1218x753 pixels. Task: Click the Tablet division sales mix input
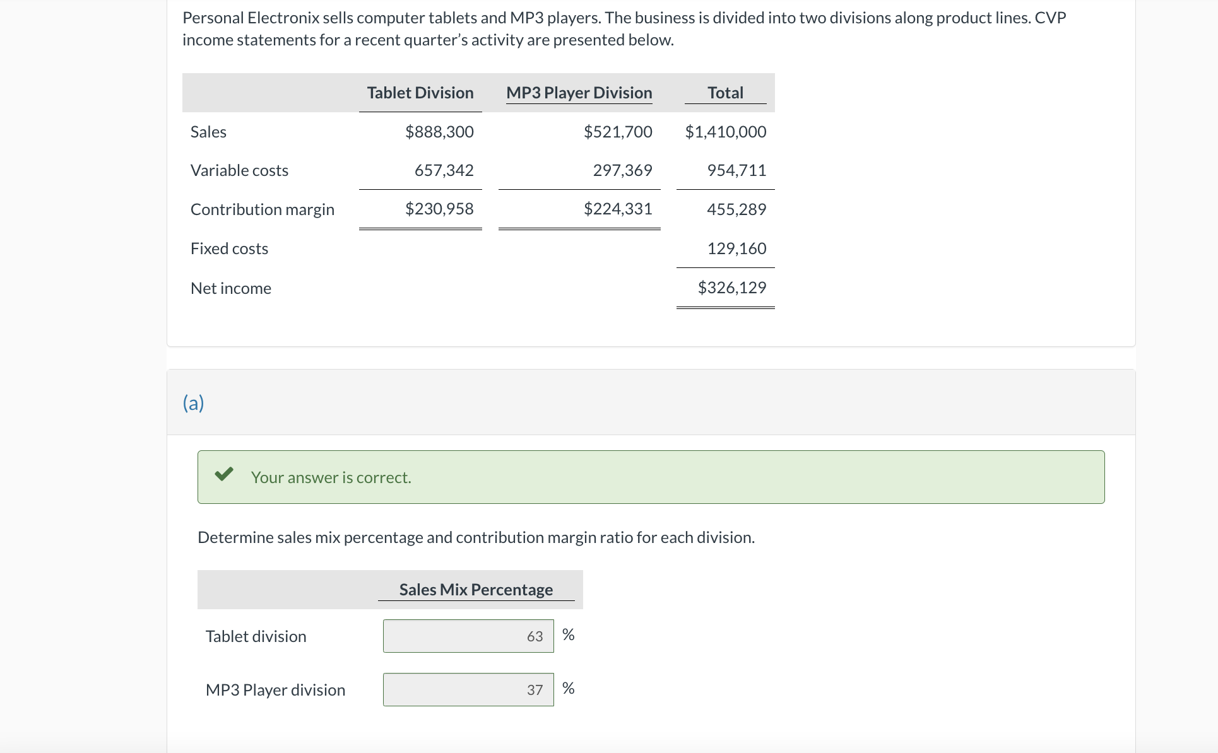click(468, 636)
